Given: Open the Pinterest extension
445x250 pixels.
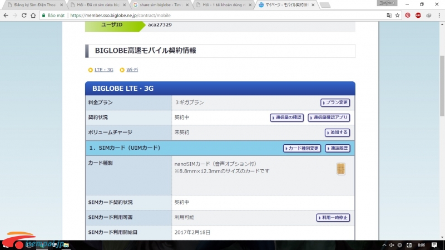Looking at the screenshot, I should coord(408,16).
